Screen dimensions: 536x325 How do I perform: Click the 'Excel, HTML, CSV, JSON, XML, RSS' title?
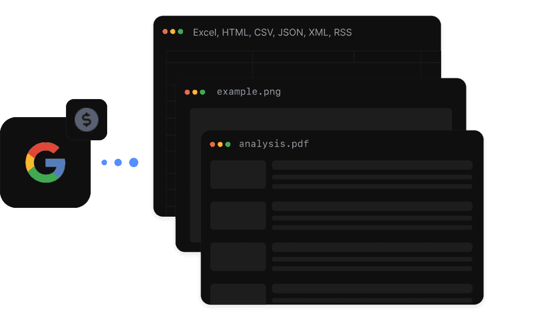point(273,32)
